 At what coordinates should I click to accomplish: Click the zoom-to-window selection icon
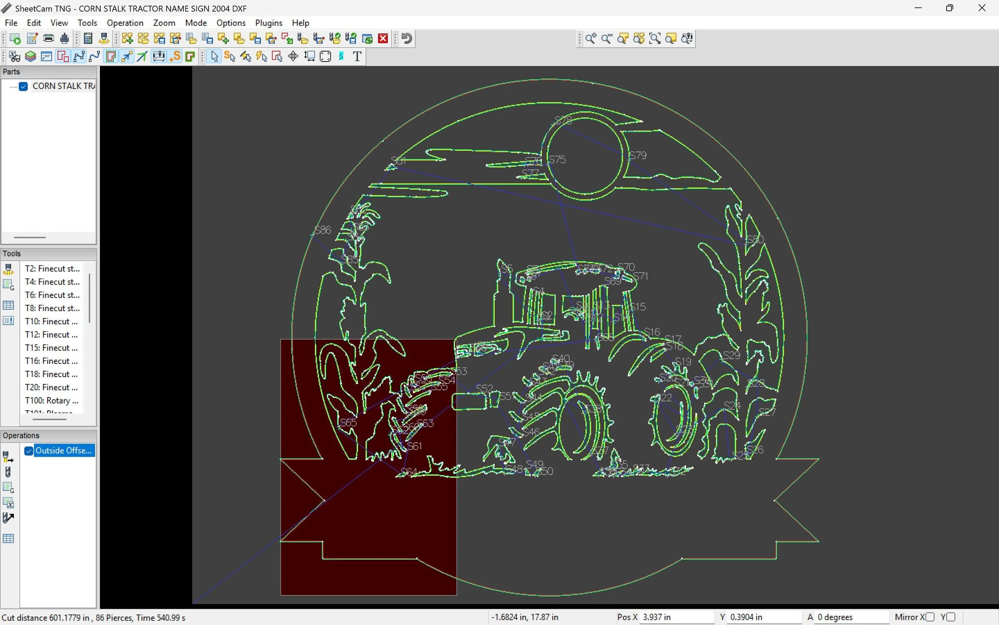655,39
